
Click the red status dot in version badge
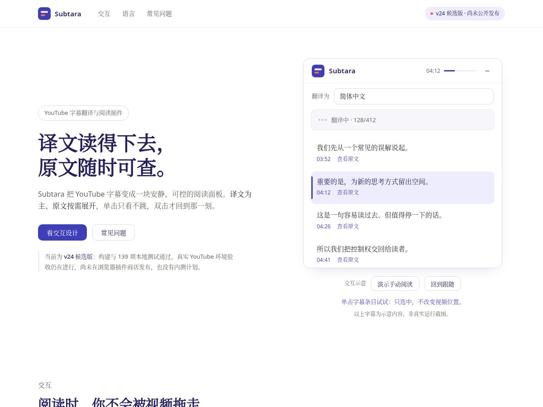[432, 14]
